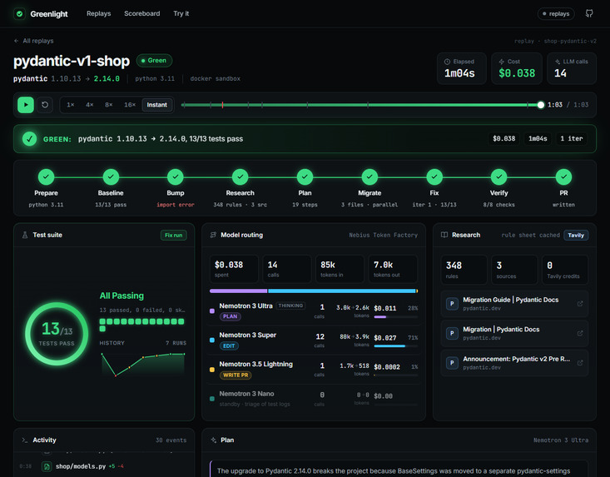Click the Nemotron 3.5 Lightning row
Image resolution: width=610 pixels, height=477 pixels.
314,370
